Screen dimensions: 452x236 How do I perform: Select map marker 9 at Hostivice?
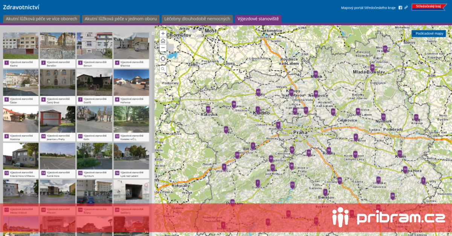click(x=278, y=125)
